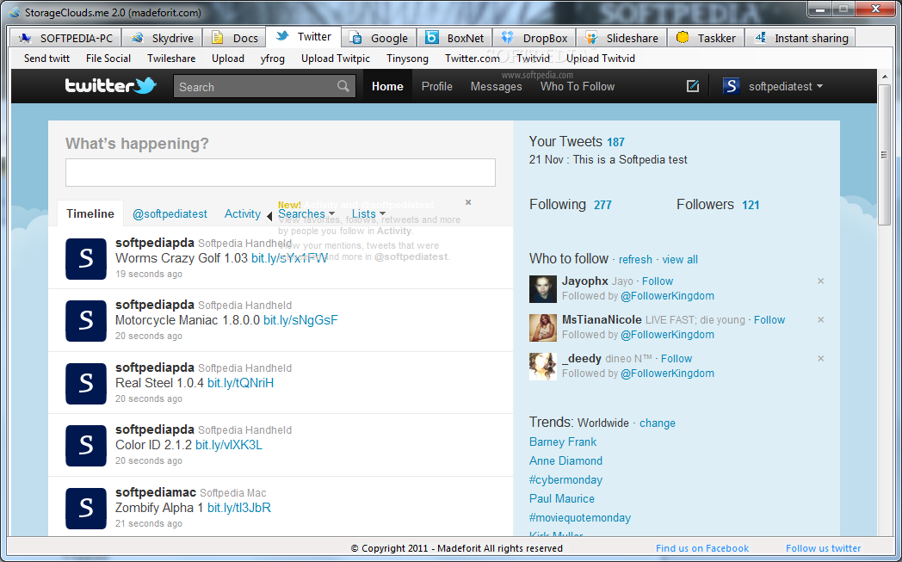The width and height of the screenshot is (902, 562).
Task: Click avatar of Worms Crazy Golf tweet
Action: click(86, 259)
